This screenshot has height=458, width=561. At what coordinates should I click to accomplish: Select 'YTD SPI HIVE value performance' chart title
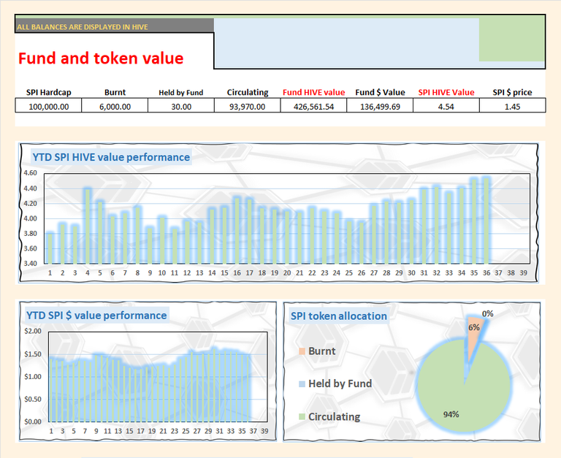click(111, 157)
